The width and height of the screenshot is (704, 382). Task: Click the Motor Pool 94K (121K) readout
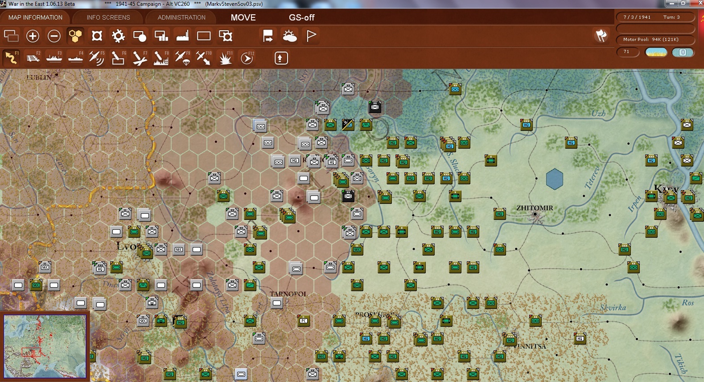click(x=655, y=40)
